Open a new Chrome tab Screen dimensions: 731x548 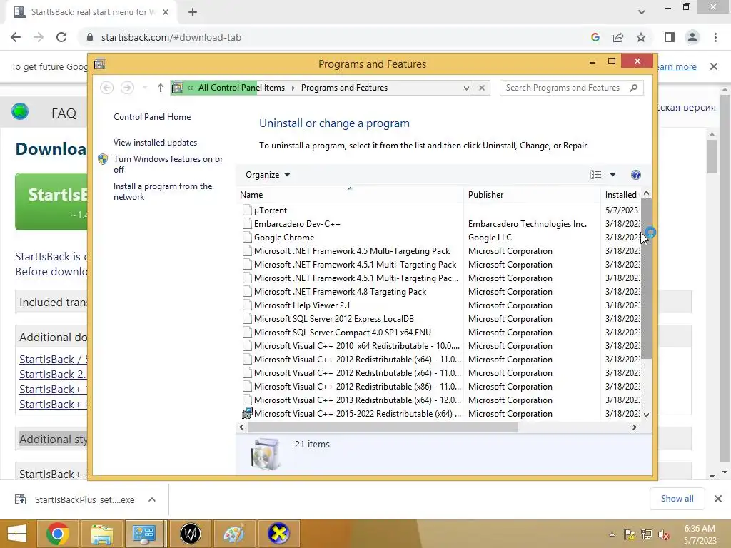(x=193, y=12)
